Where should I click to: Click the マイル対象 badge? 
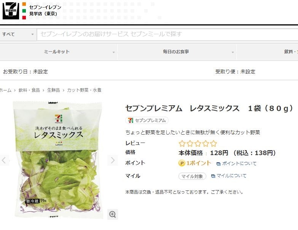(192, 176)
